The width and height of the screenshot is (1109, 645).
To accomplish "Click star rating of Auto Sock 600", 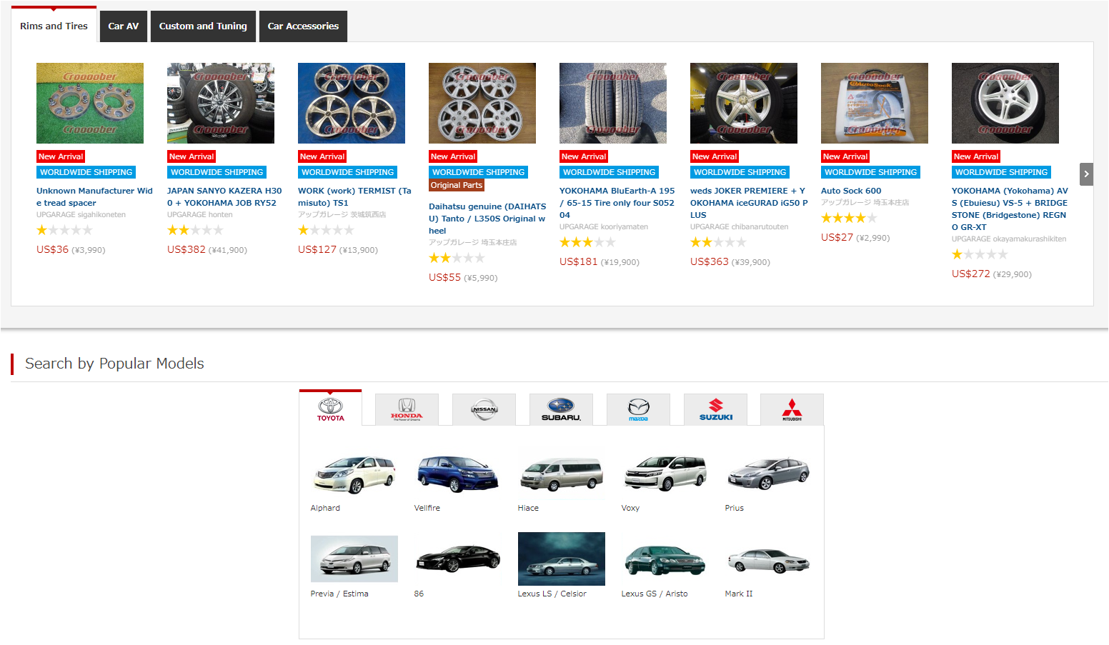I will click(x=849, y=218).
